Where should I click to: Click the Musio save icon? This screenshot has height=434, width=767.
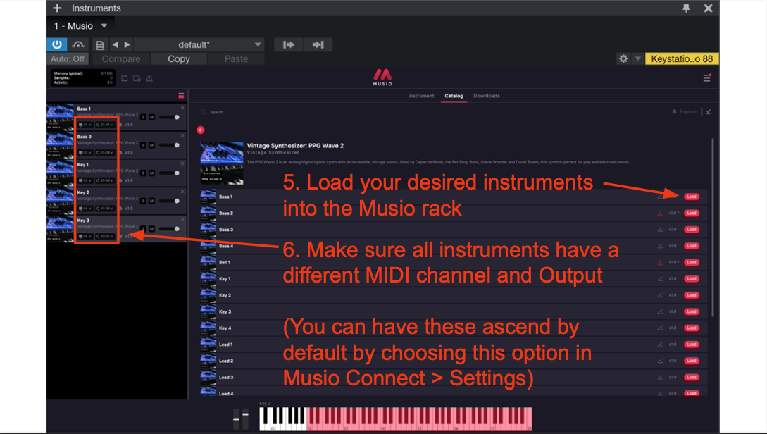tap(125, 78)
